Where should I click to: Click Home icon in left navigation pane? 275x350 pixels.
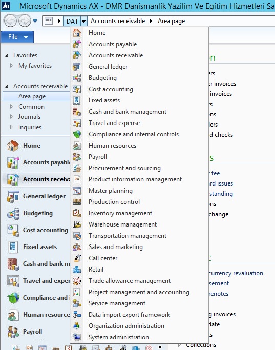click(13, 146)
